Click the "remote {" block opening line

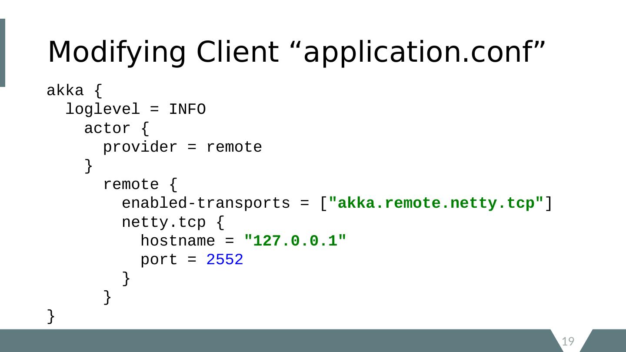pos(140,185)
